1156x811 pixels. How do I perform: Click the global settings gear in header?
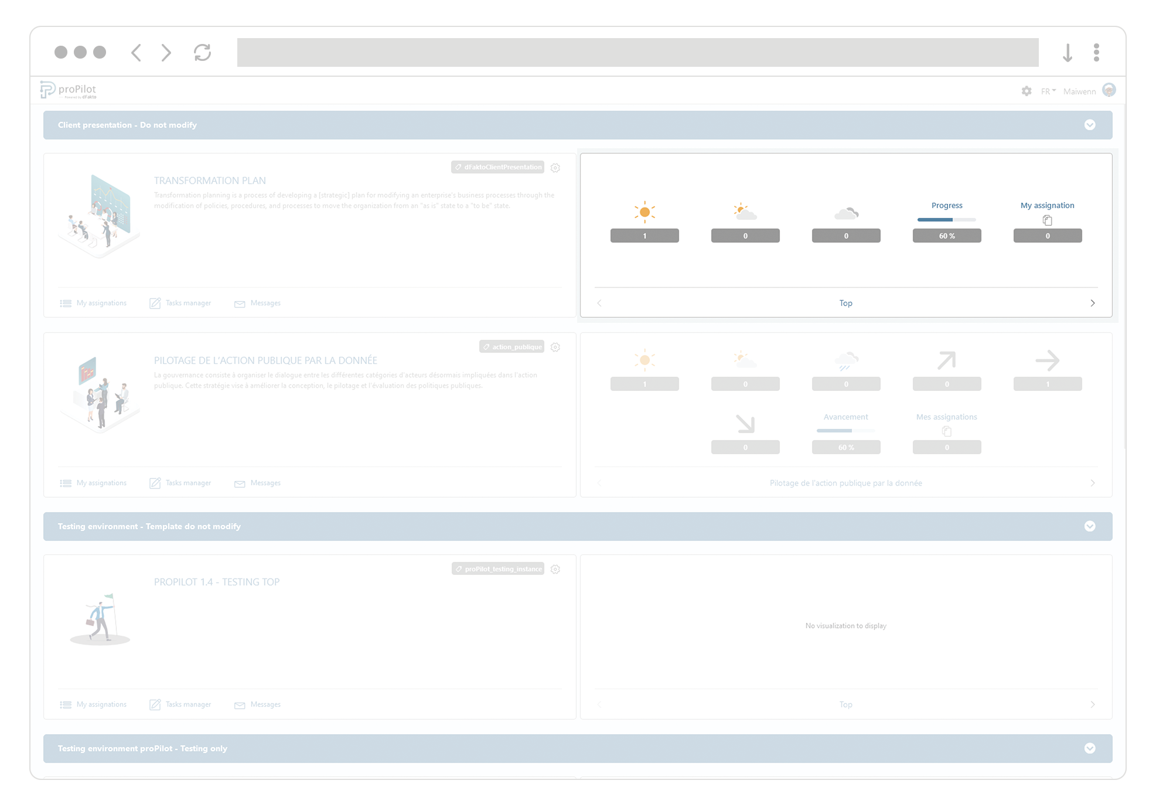coord(1027,91)
